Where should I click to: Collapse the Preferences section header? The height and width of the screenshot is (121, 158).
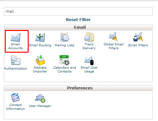78,88
